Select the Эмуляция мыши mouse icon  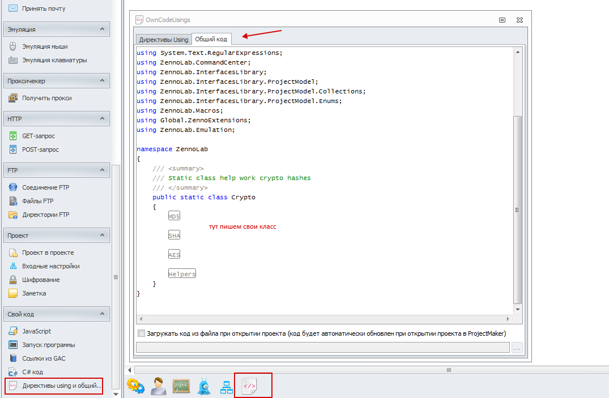click(13, 46)
